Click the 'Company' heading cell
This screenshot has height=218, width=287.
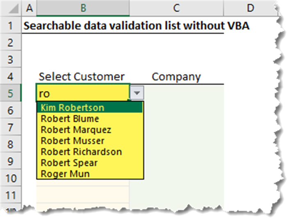pyautogui.click(x=176, y=77)
